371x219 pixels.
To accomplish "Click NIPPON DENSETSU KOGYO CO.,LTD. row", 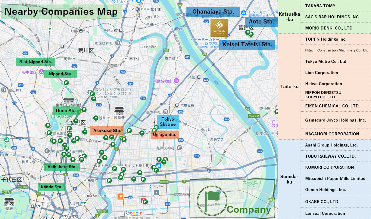I will (336, 95).
